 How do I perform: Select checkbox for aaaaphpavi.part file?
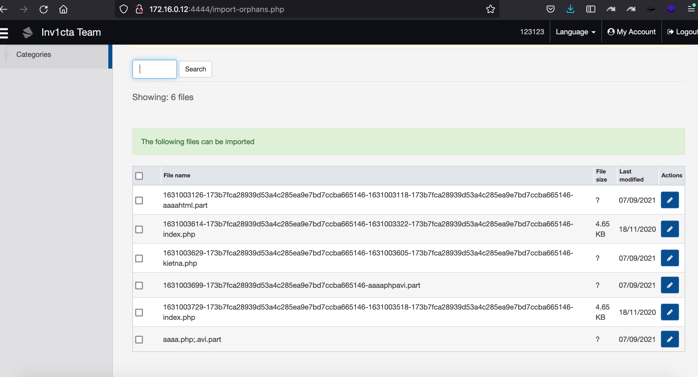pos(139,285)
